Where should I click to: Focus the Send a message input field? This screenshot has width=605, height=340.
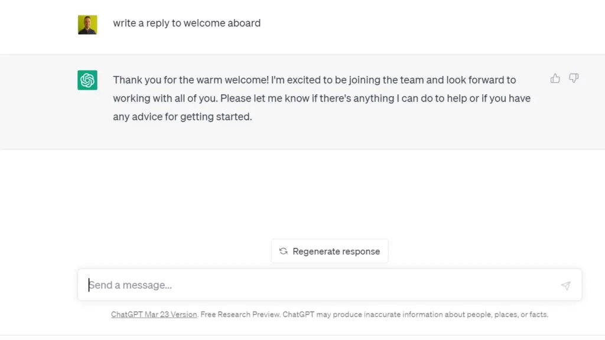[319, 285]
